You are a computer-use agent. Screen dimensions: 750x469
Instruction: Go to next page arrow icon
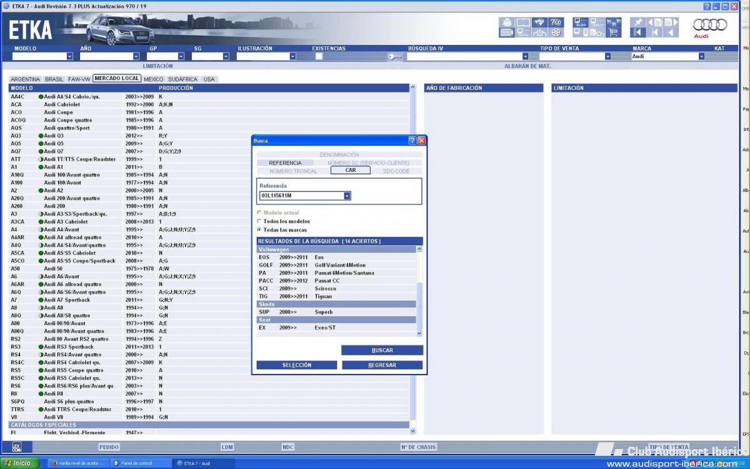pyautogui.click(x=671, y=23)
